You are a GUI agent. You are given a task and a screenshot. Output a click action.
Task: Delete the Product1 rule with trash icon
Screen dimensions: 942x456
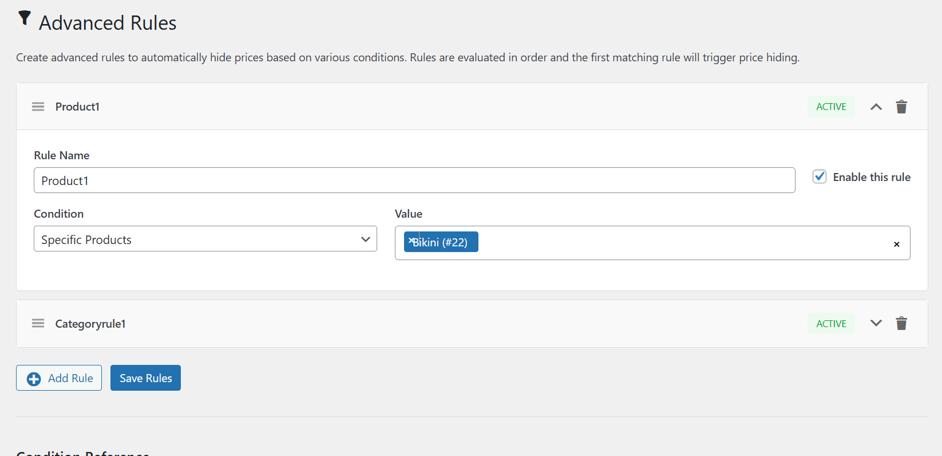click(x=901, y=107)
